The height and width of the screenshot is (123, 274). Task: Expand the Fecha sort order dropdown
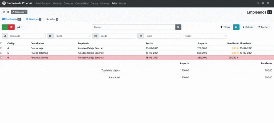coord(264,27)
